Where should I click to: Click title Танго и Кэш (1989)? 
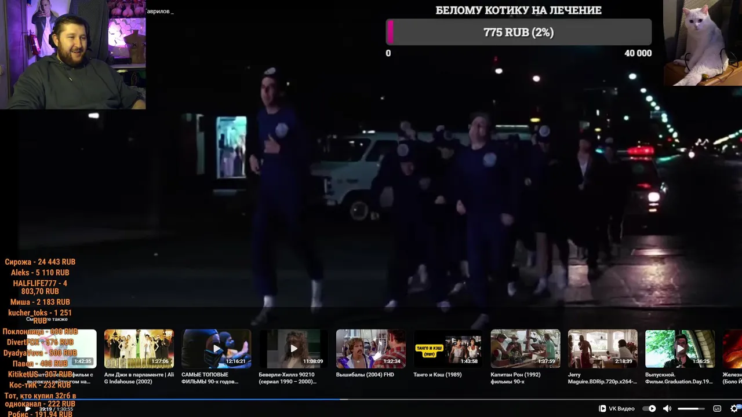click(x=438, y=375)
